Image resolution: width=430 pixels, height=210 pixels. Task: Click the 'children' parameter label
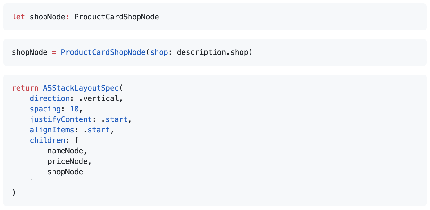[48, 140]
